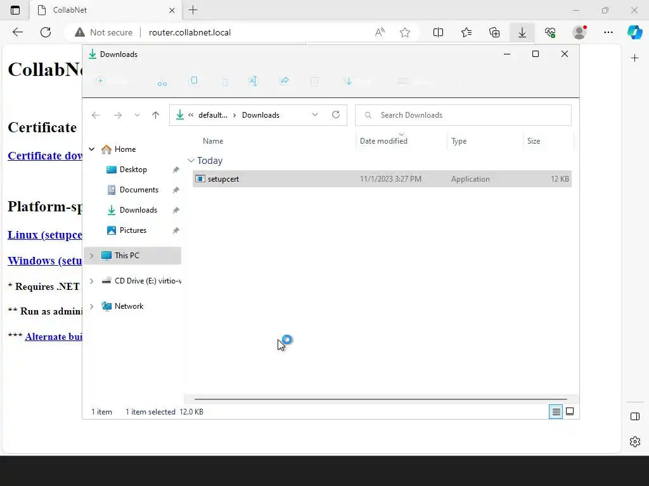
Task: Click Copy icon in Explorer toolbar
Action: pyautogui.click(x=193, y=81)
